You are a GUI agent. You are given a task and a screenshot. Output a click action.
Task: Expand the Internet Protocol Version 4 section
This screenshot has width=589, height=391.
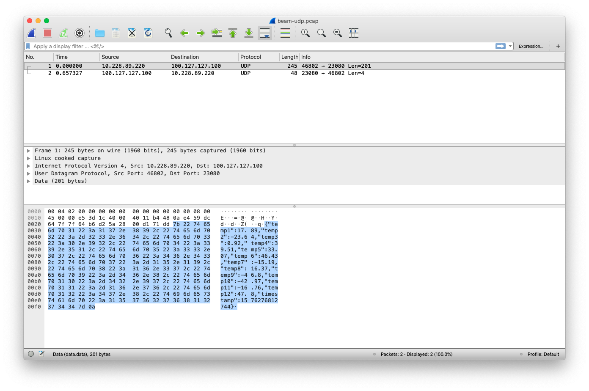[x=29, y=166]
